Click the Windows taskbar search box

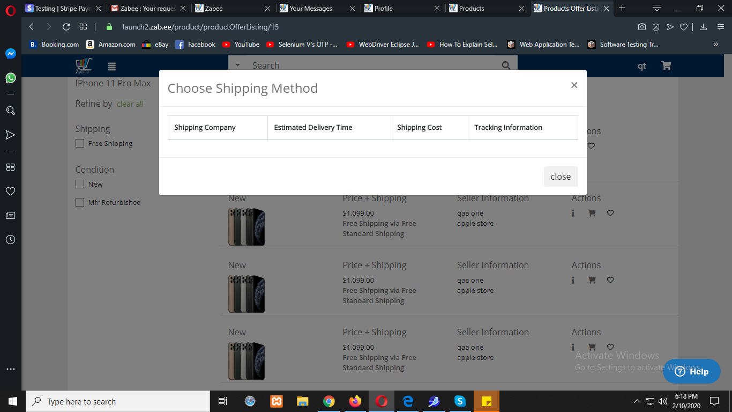click(x=118, y=401)
